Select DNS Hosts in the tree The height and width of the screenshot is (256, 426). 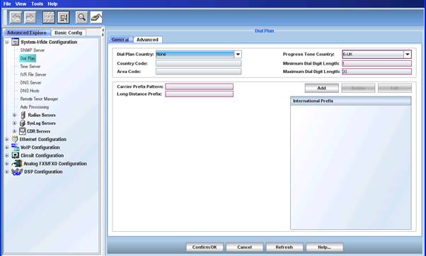(x=30, y=91)
